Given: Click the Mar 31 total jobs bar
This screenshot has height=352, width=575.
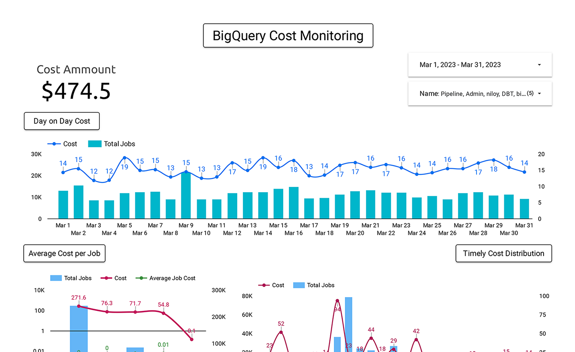Looking at the screenshot, I should (524, 209).
